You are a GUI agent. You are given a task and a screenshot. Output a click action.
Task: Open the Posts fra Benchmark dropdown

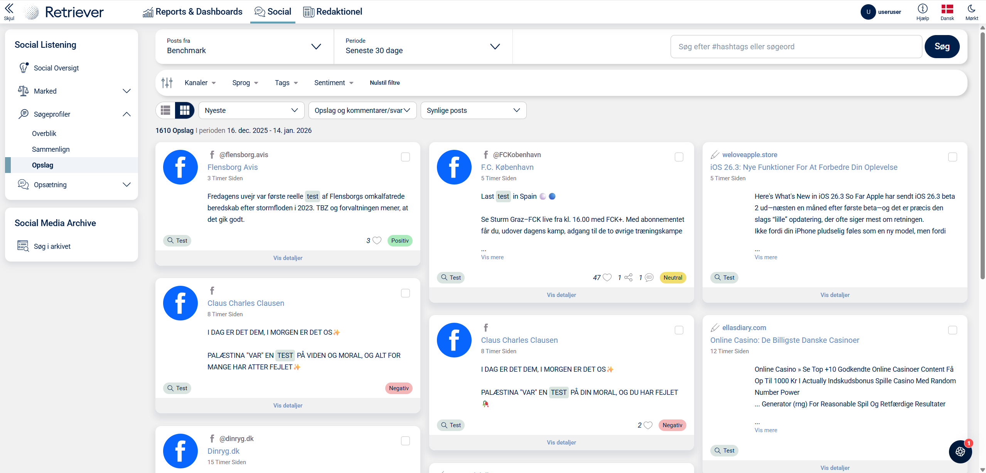click(244, 47)
